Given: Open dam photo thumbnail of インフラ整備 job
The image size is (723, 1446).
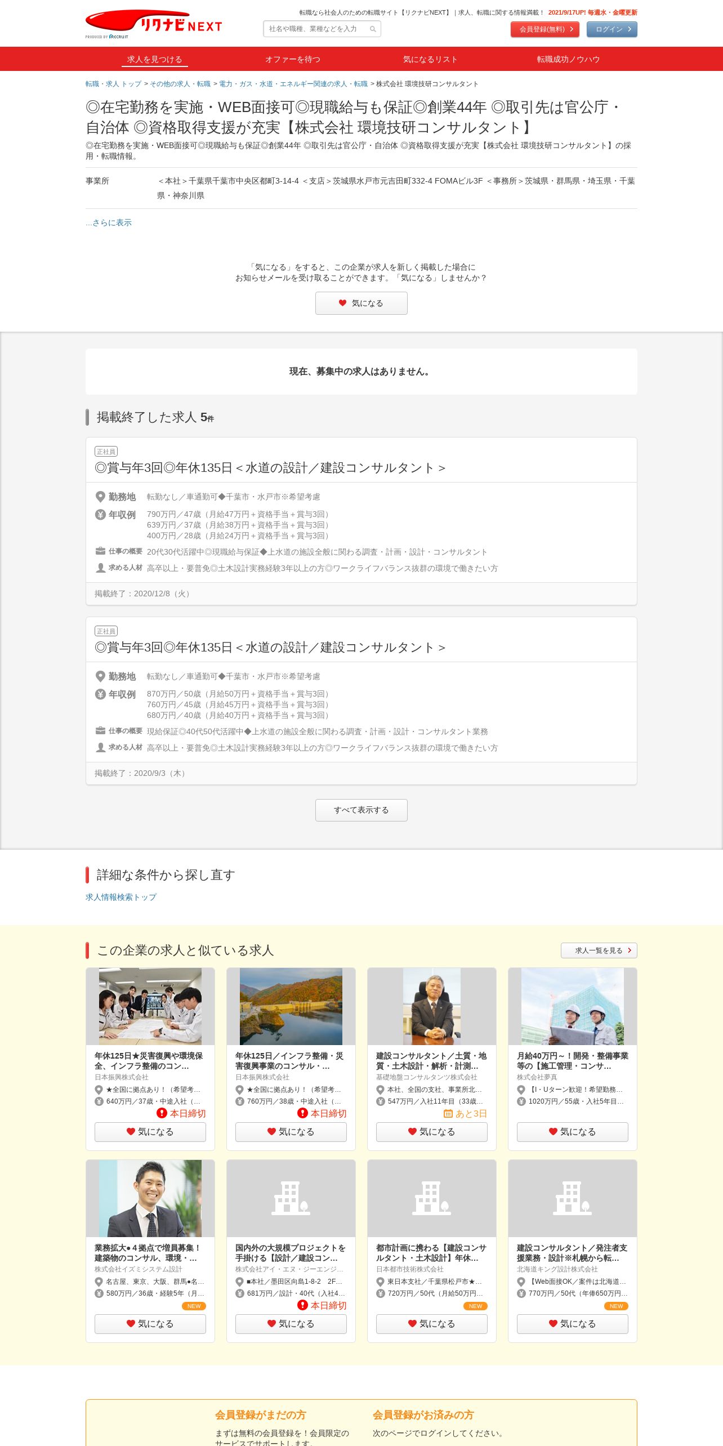Looking at the screenshot, I should tap(291, 1006).
